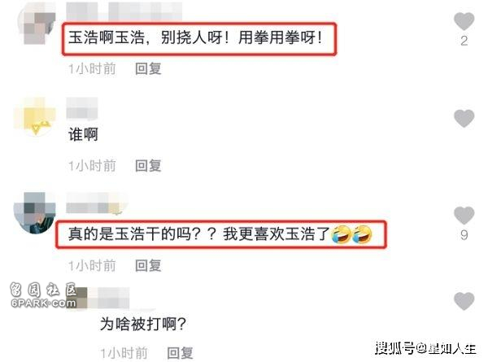
Task: Select the comment text '谁啊'
Action: (x=83, y=134)
